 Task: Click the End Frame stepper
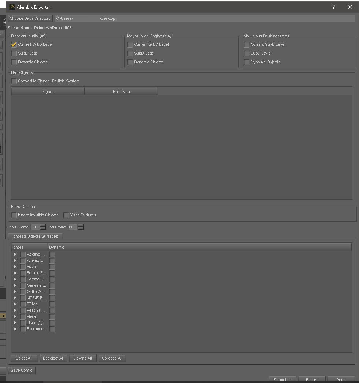coord(80,227)
